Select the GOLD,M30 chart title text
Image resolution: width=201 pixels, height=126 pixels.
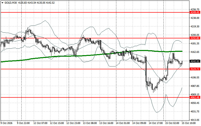point(11,3)
